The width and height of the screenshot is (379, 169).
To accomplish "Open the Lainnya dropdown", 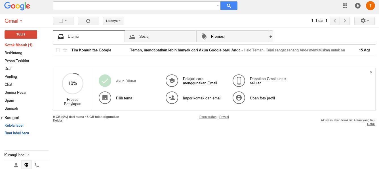I will coord(113,20).
